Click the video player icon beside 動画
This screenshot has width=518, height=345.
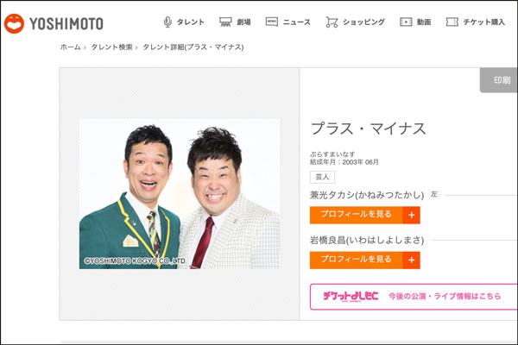coord(406,22)
